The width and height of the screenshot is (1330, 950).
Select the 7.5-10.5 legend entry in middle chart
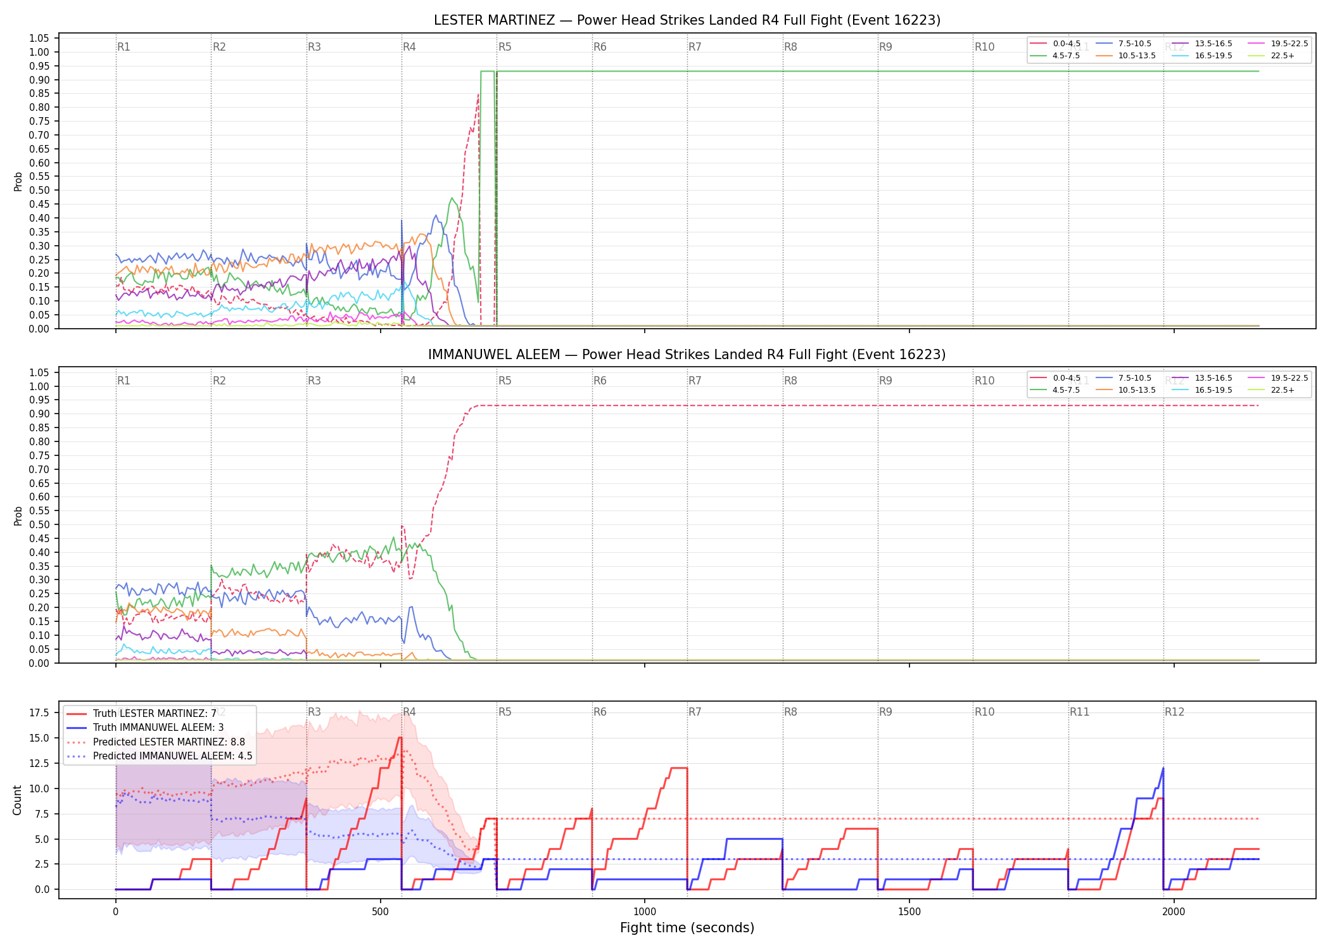click(1124, 378)
